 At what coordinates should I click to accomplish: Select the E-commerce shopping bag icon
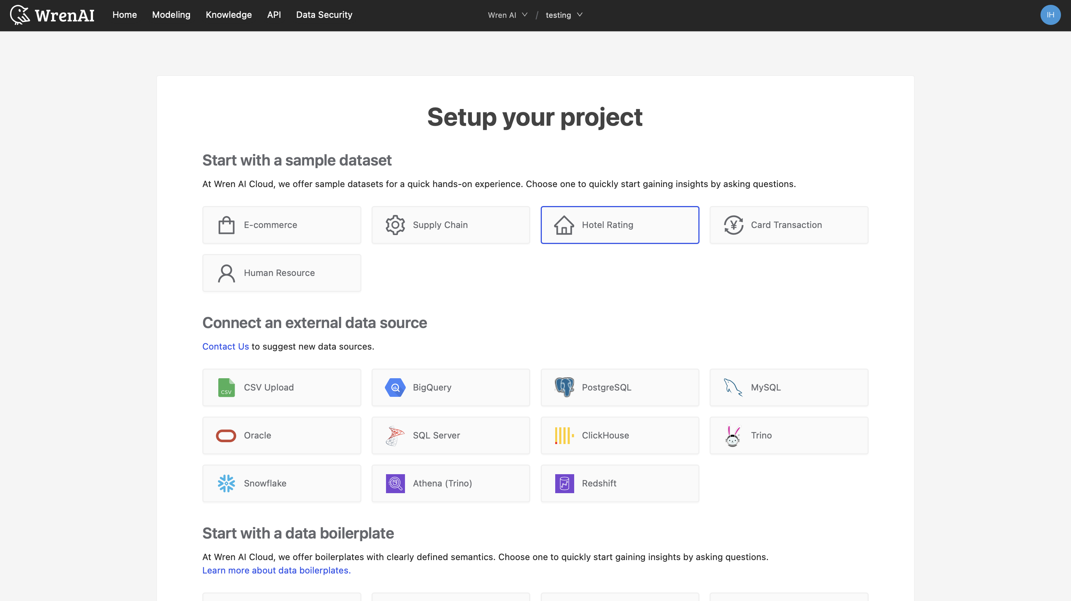(226, 225)
